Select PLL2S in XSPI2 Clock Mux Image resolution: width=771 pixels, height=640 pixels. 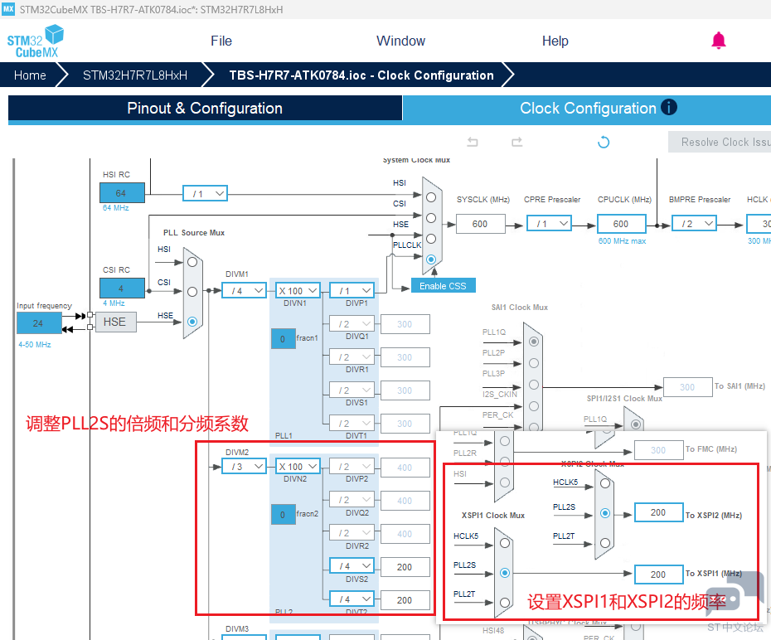(605, 512)
